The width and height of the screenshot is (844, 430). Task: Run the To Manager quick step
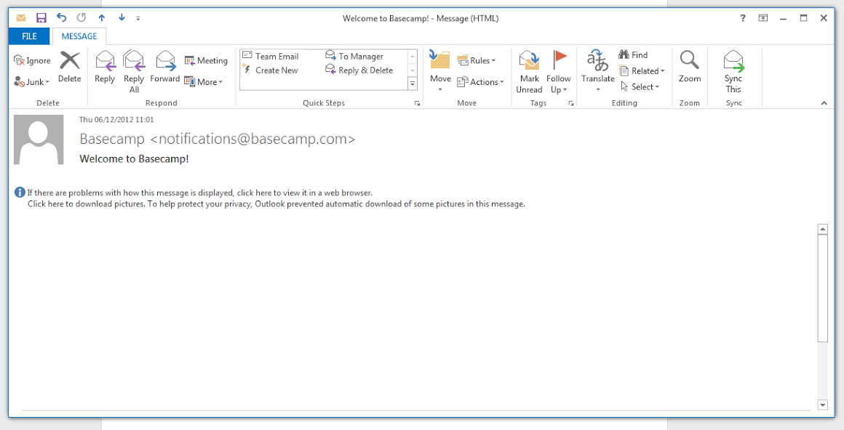click(x=354, y=56)
